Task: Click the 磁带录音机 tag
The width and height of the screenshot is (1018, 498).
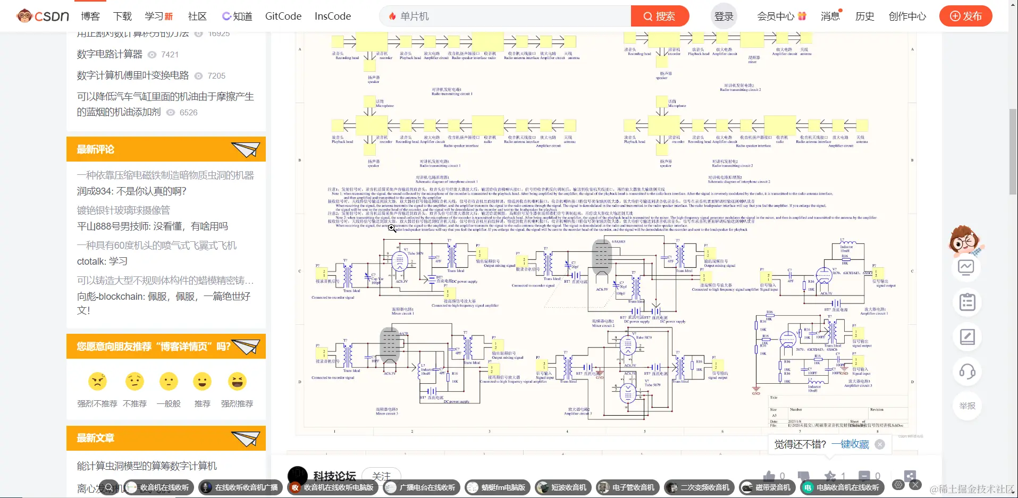Action: pyautogui.click(x=767, y=487)
